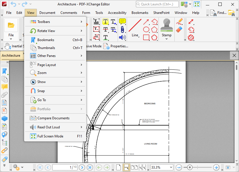Open the Properties pane button

tap(116, 46)
